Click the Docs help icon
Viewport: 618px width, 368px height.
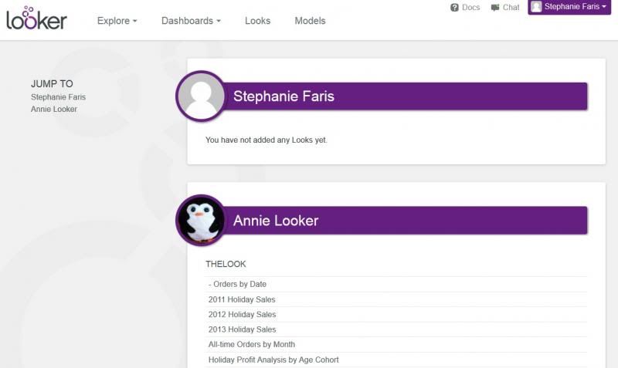point(454,8)
